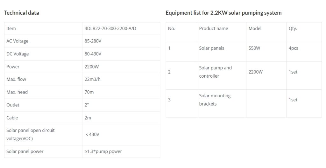The width and height of the screenshot is (326, 168).
Task: Click the Max. head 70m value
Action: pyautogui.click(x=89, y=92)
